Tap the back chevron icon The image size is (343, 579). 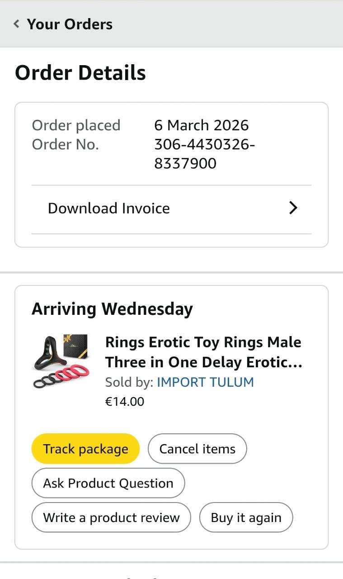[17, 24]
